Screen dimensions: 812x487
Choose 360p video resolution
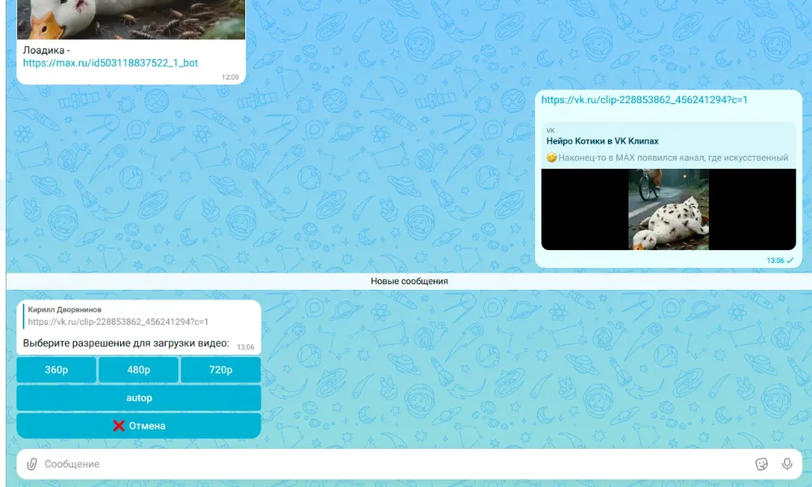[x=56, y=369]
